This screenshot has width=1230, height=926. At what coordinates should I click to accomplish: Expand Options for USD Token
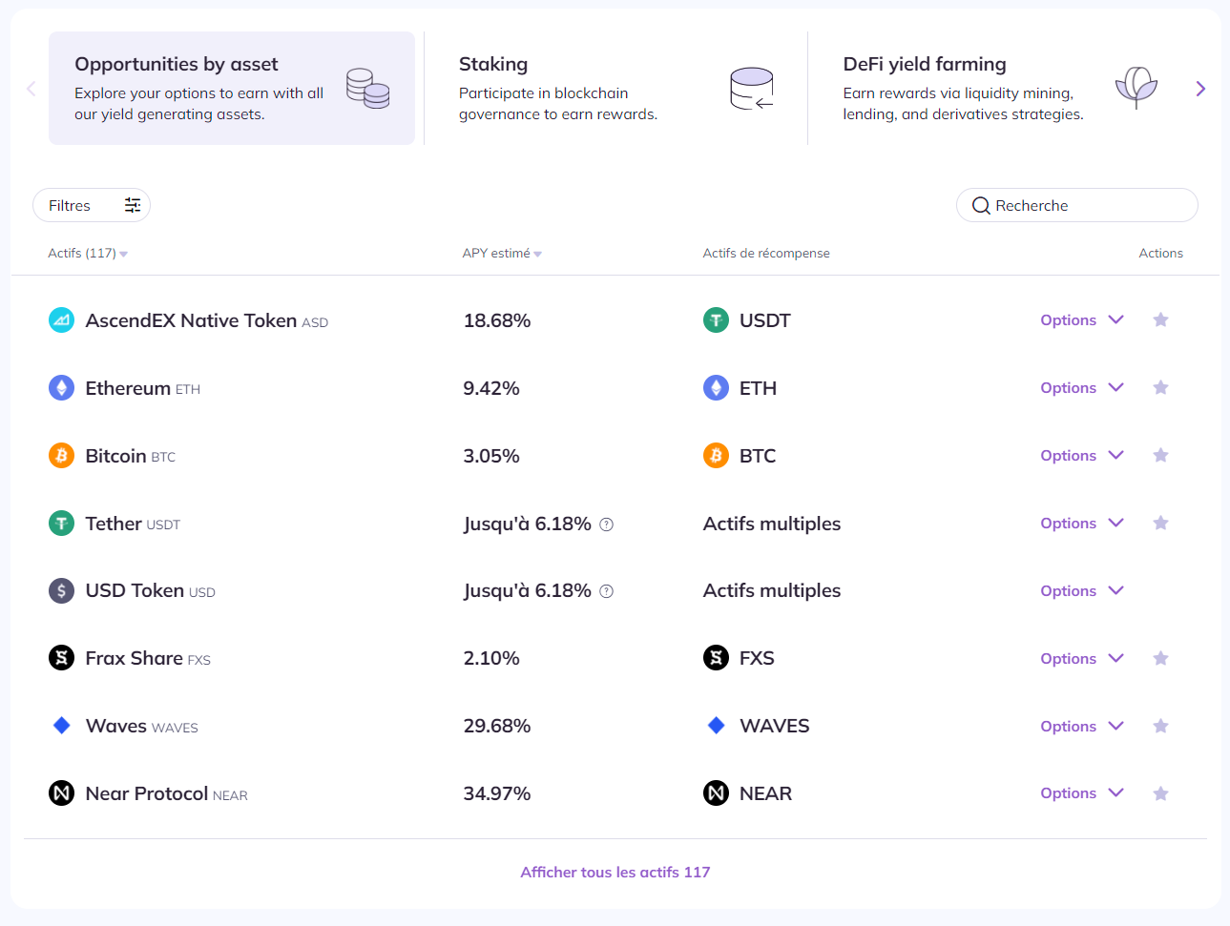(1082, 591)
